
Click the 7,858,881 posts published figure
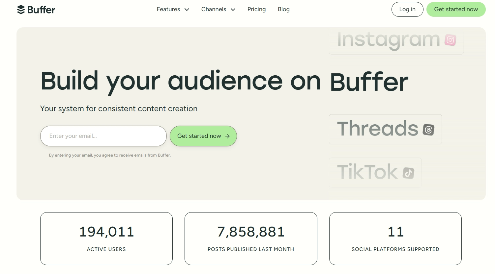click(251, 232)
